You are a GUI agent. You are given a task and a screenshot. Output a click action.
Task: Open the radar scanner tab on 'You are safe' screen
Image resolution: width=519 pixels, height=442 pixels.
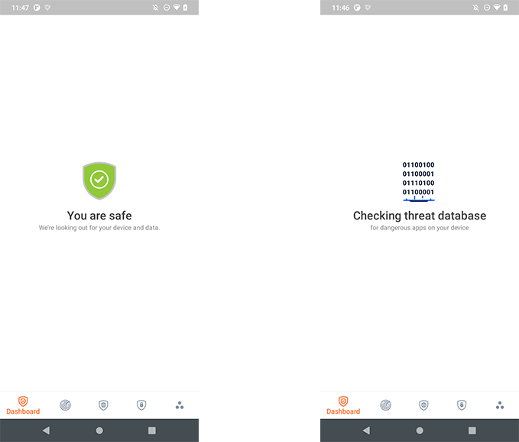click(65, 405)
